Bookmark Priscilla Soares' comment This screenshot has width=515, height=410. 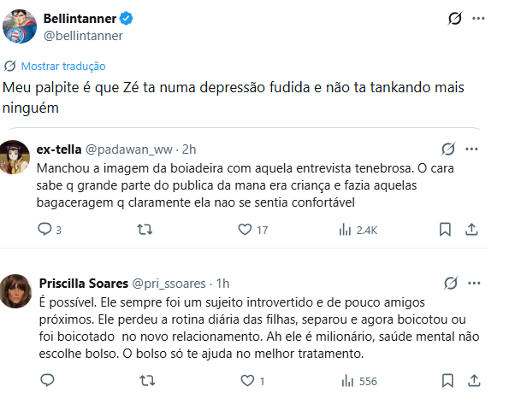click(445, 381)
